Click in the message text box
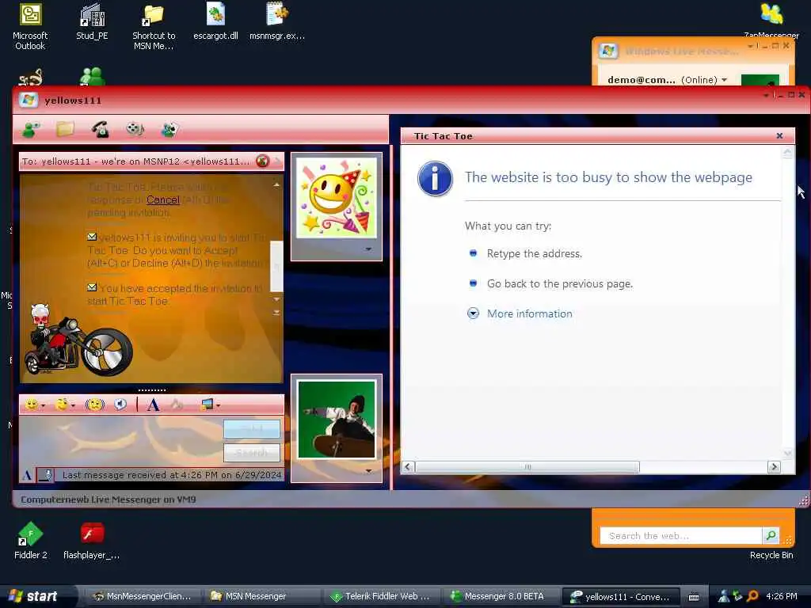This screenshot has height=608, width=811. pyautogui.click(x=121, y=440)
